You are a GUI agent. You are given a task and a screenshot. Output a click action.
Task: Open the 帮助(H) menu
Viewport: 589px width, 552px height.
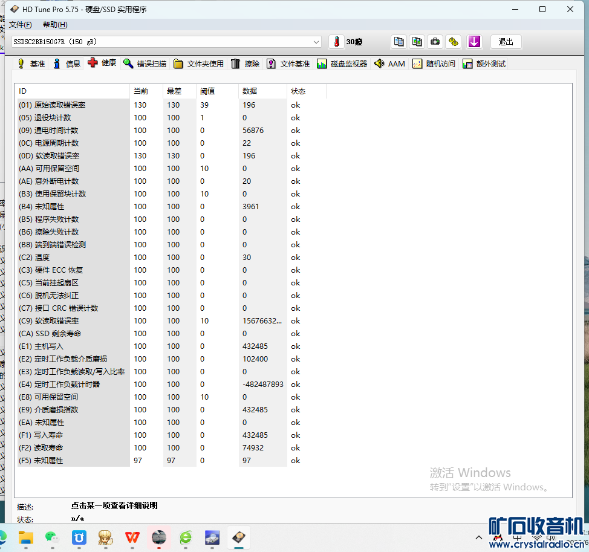(x=55, y=25)
